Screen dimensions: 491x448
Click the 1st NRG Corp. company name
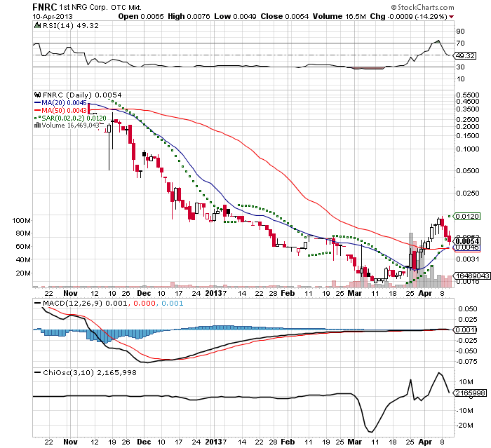[x=83, y=7]
